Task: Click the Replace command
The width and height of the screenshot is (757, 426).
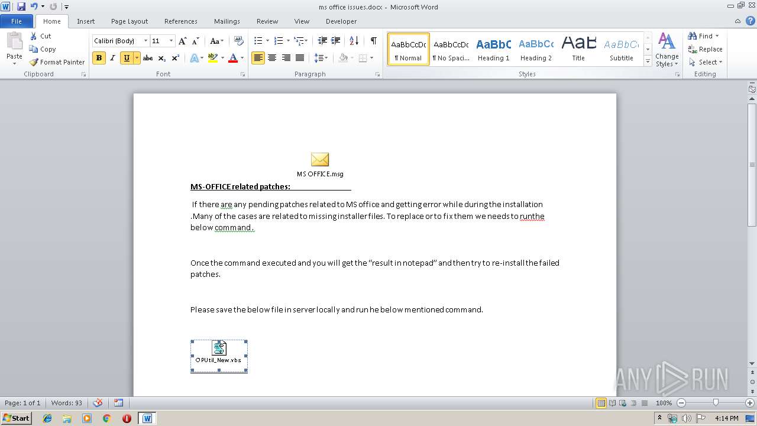Action: 705,49
